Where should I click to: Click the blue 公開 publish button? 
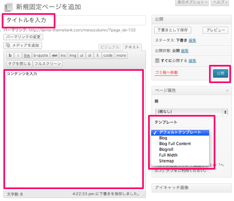tap(220, 73)
